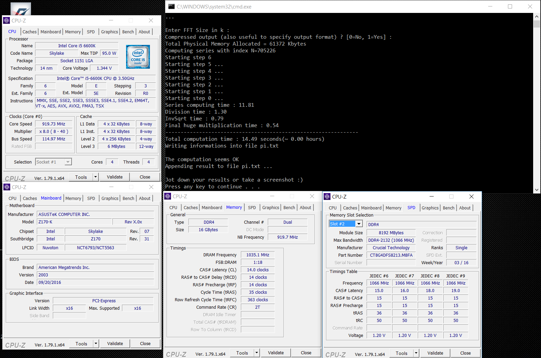Screen dimensions: 541x358
Task: Maximize the cmd.exe console window
Action: [510, 6]
